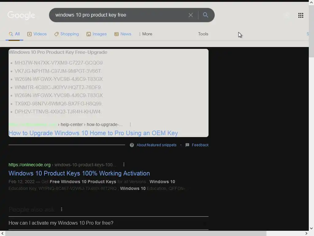
Task: Click the horizontal scrollbar thumb
Action: click(x=136, y=234)
